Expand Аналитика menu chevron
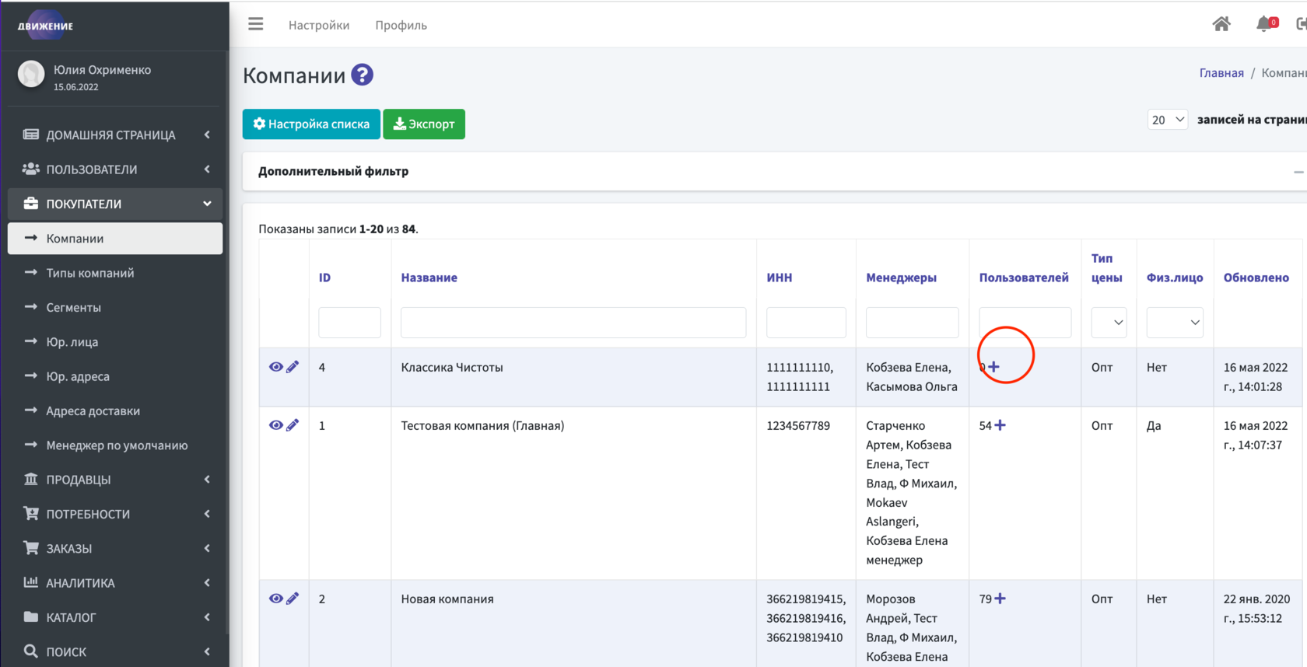The height and width of the screenshot is (667, 1307). pos(207,582)
